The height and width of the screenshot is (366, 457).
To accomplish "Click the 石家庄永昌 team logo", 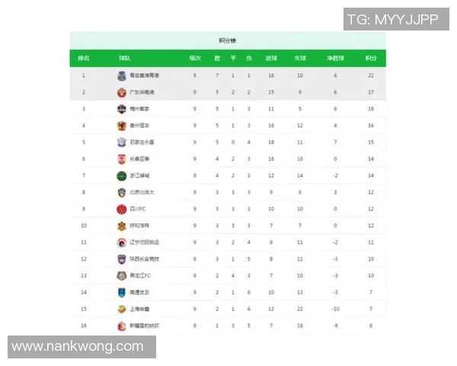I will (121, 142).
